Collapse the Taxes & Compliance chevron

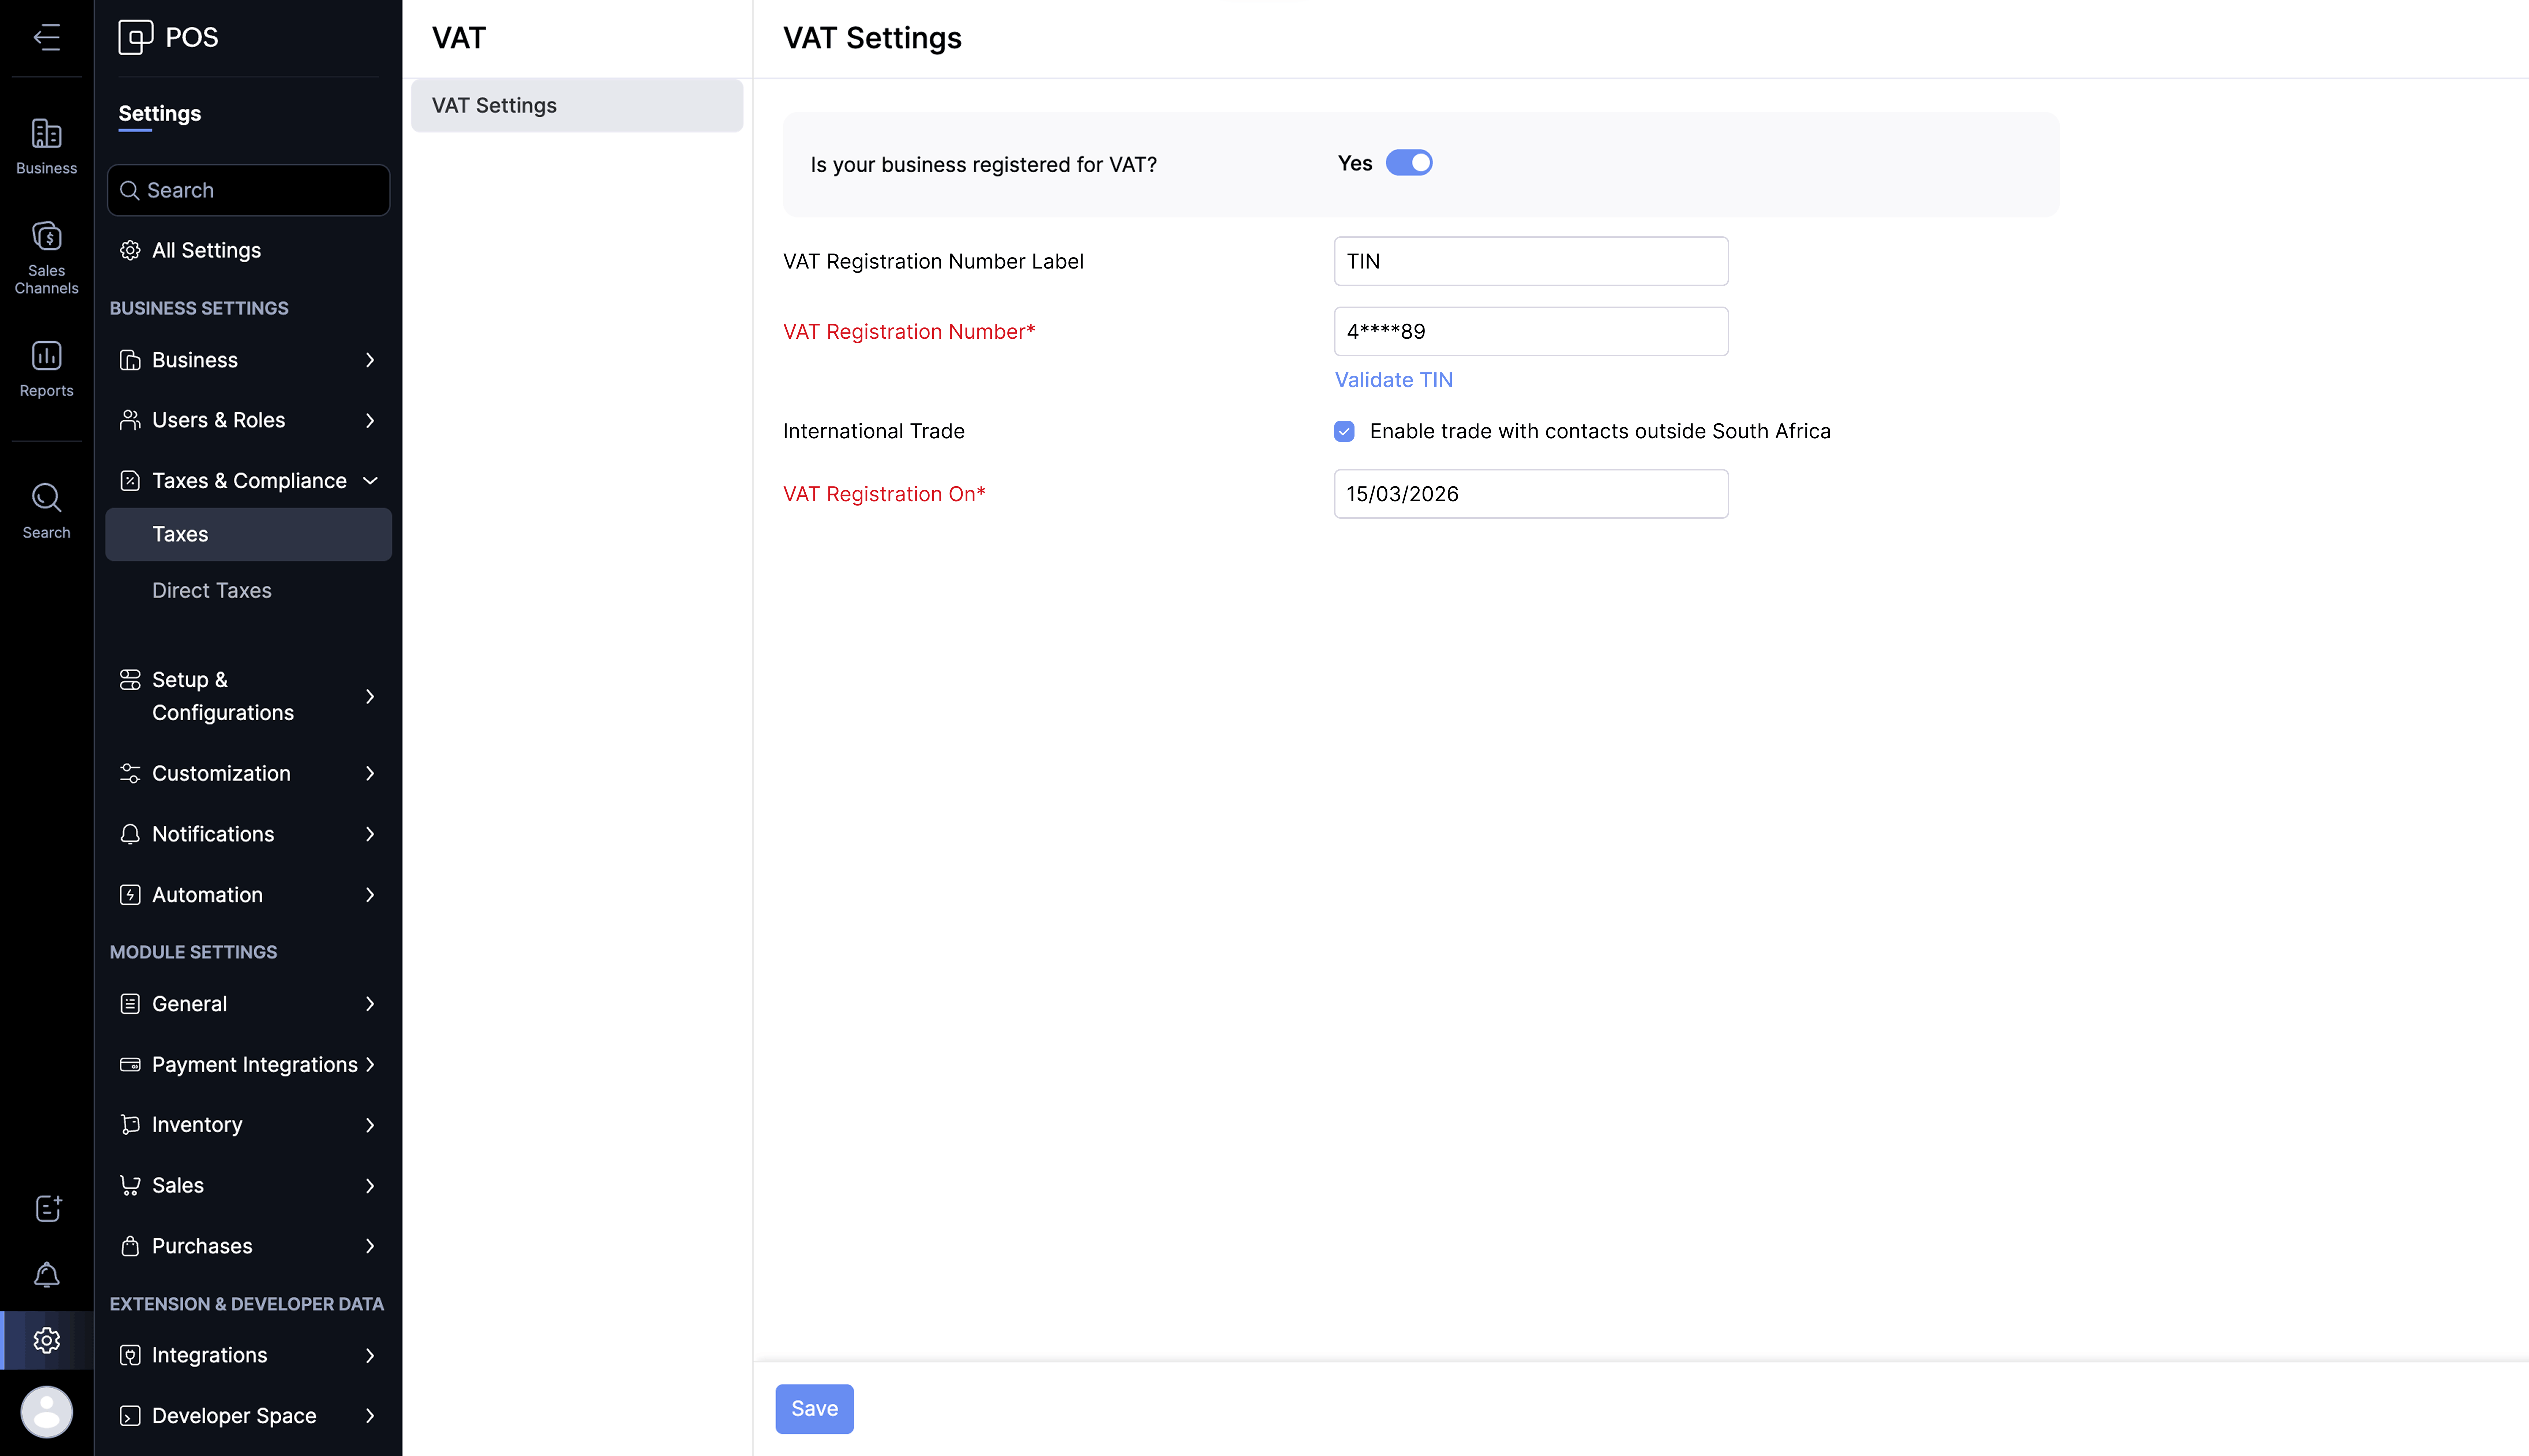(370, 481)
